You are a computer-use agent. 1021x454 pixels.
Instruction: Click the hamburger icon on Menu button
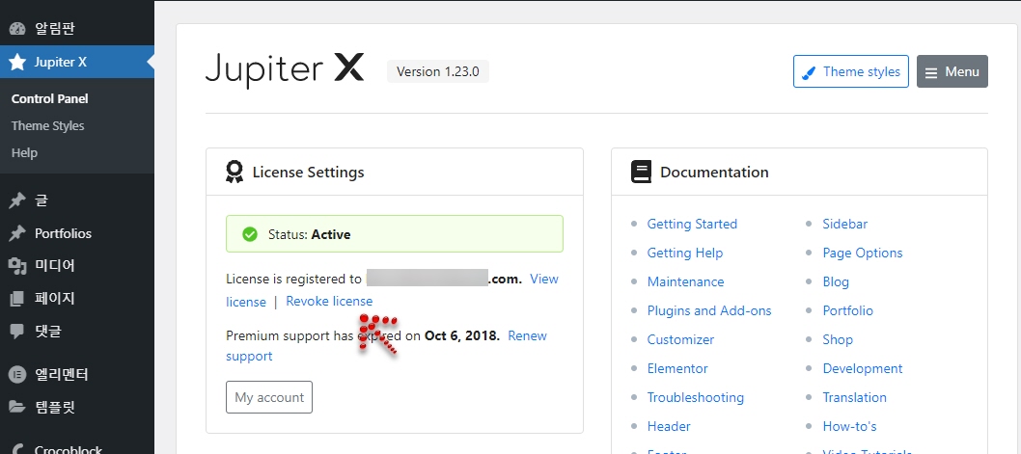[x=932, y=72]
